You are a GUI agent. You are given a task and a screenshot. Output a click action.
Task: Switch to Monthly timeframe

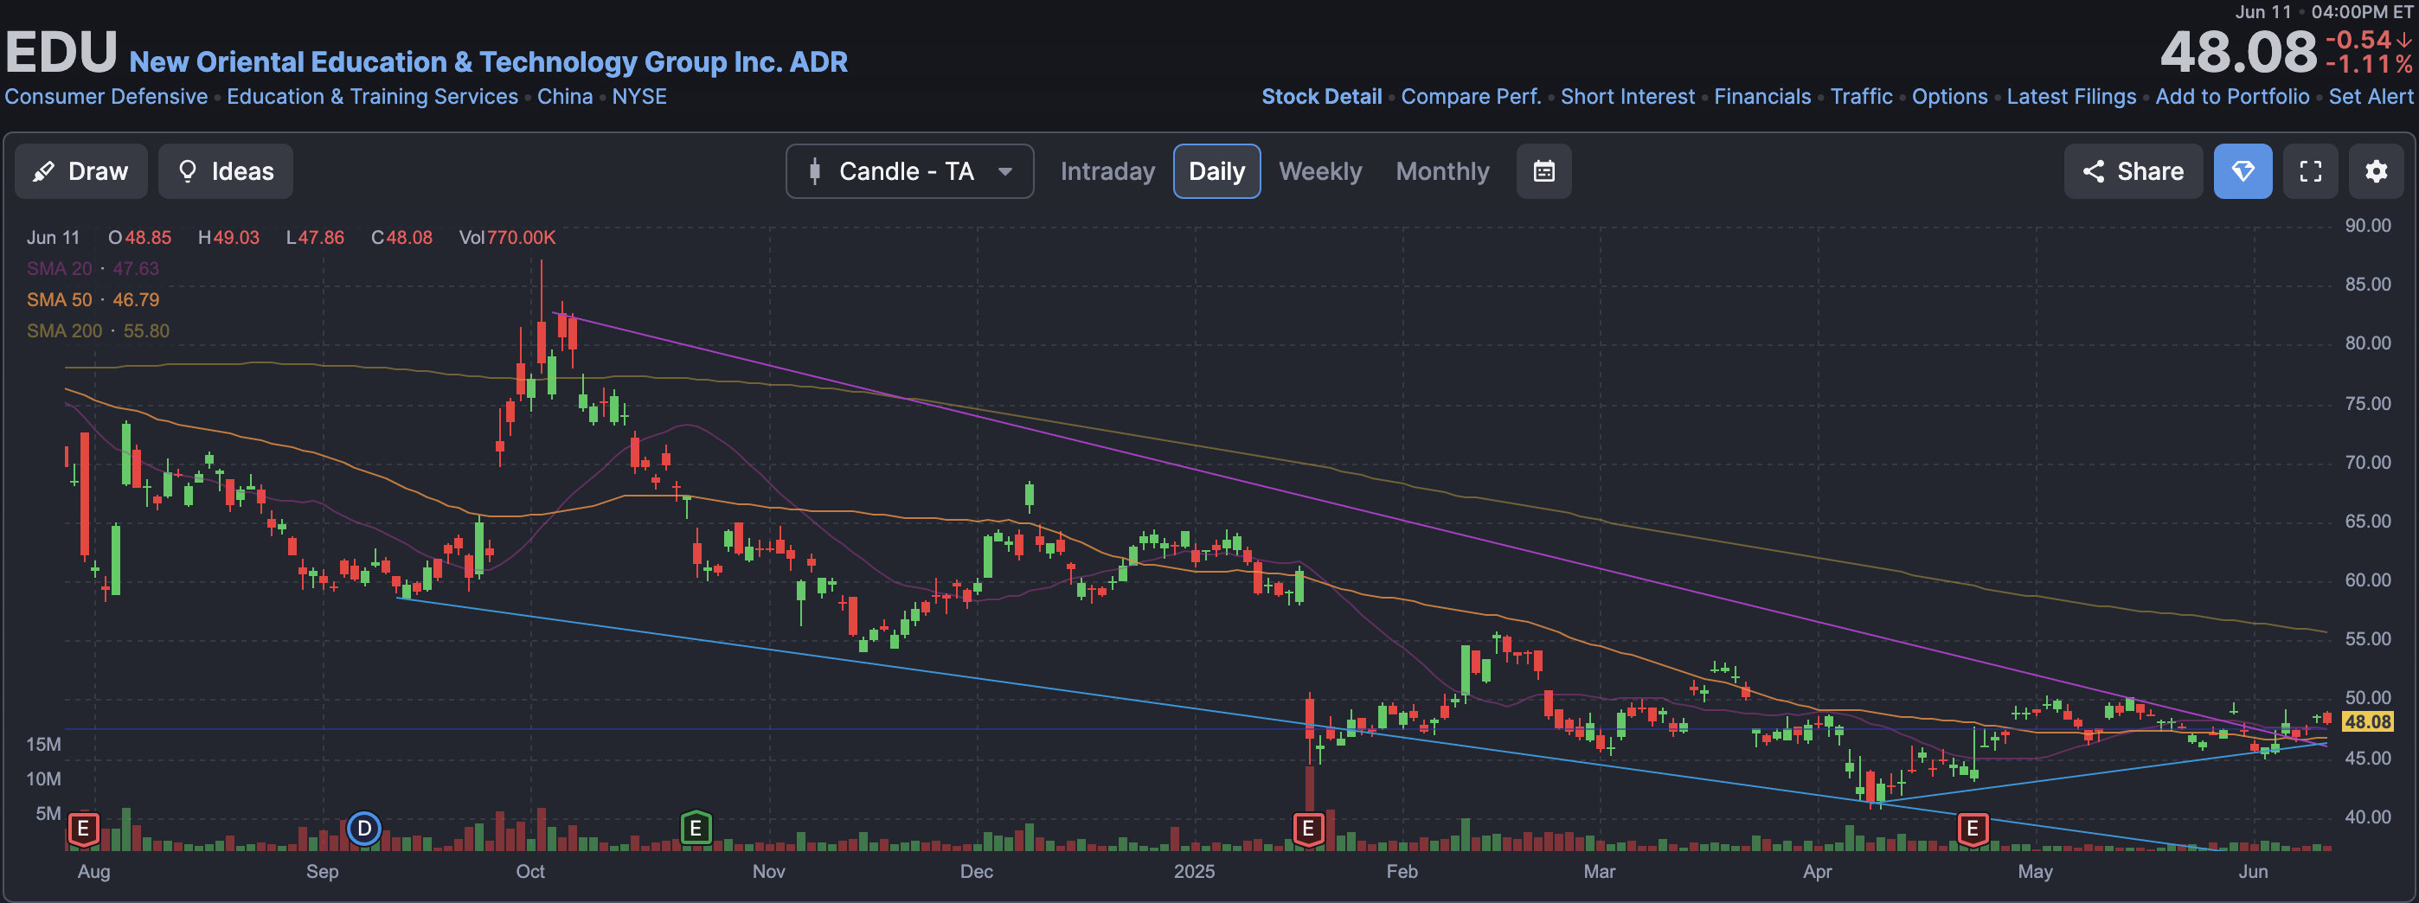click(x=1442, y=171)
